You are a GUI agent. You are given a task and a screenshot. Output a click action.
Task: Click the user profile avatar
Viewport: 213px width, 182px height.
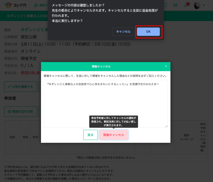[197, 5]
